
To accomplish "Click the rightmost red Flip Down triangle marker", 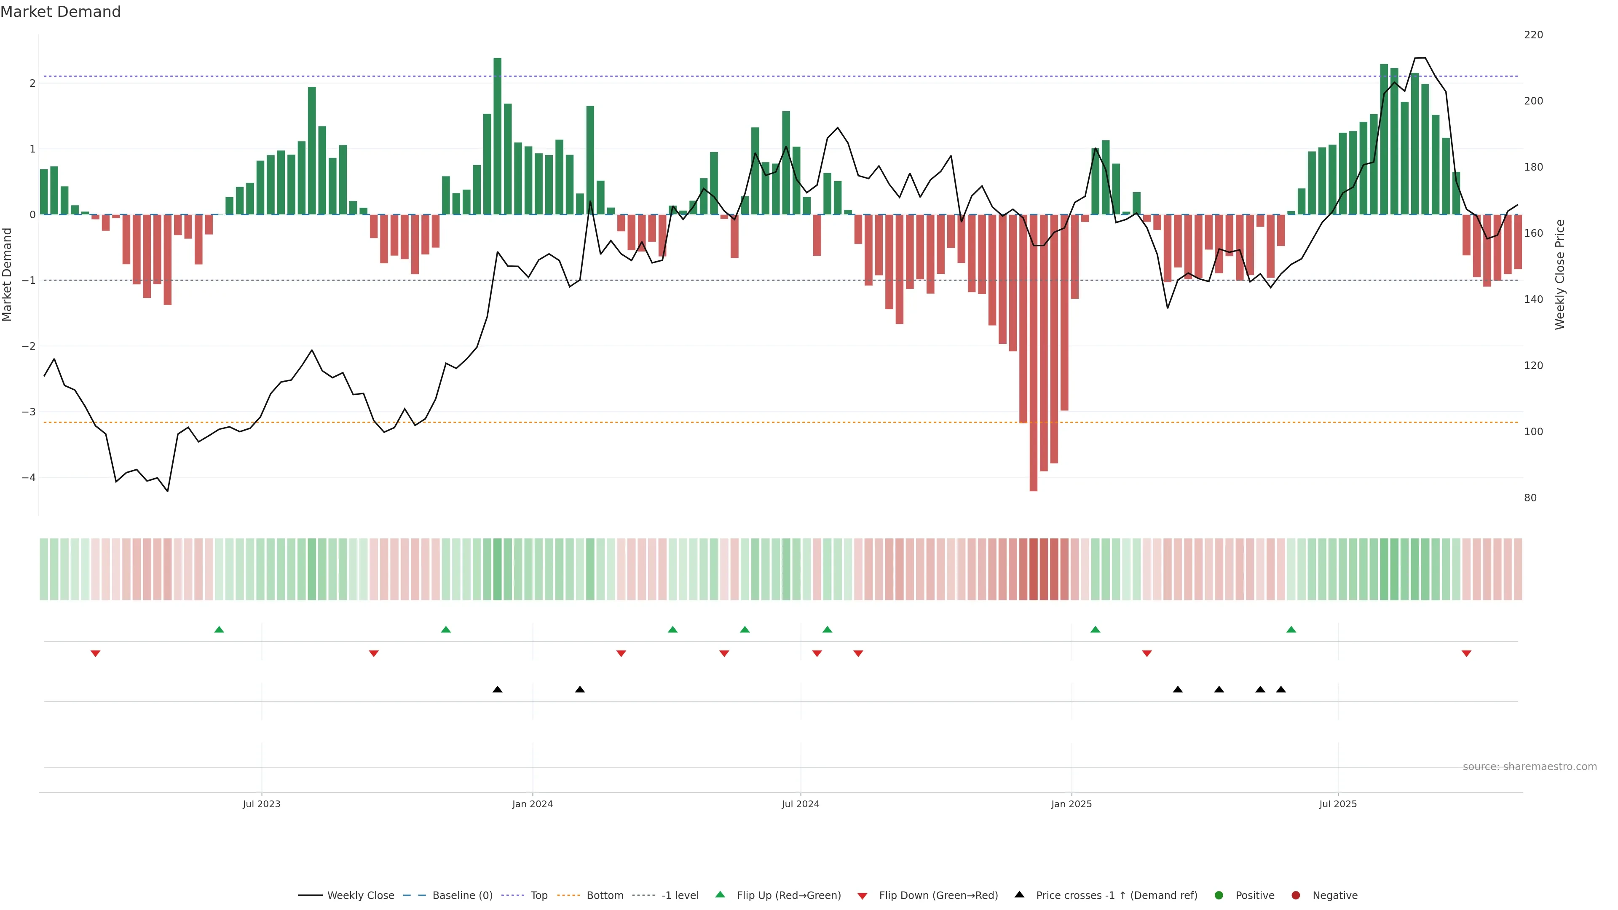I will [x=1467, y=654].
